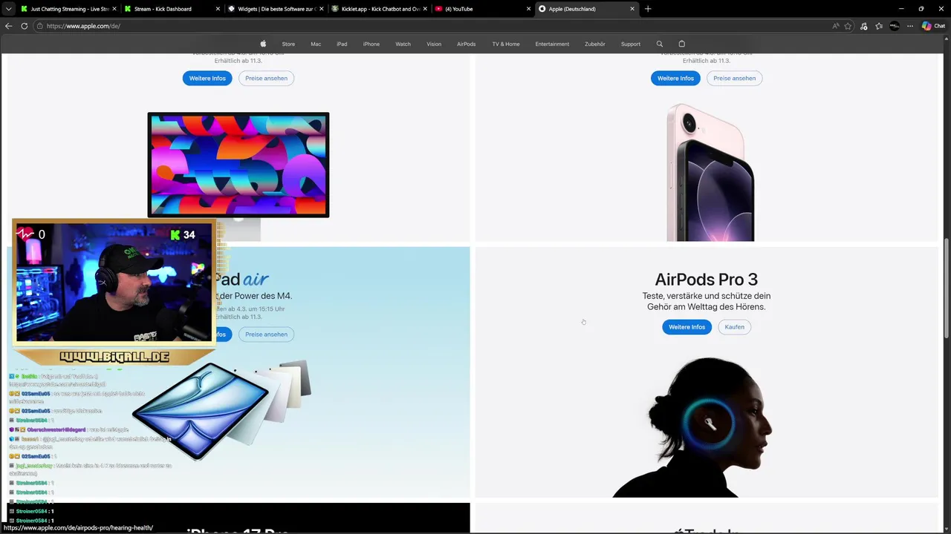951x534 pixels.
Task: Open the Store menu in Apple navigation
Action: point(288,44)
